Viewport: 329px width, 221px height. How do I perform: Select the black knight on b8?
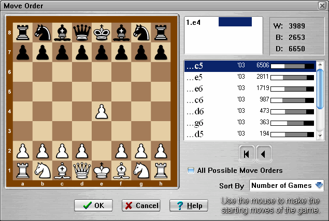click(x=42, y=32)
